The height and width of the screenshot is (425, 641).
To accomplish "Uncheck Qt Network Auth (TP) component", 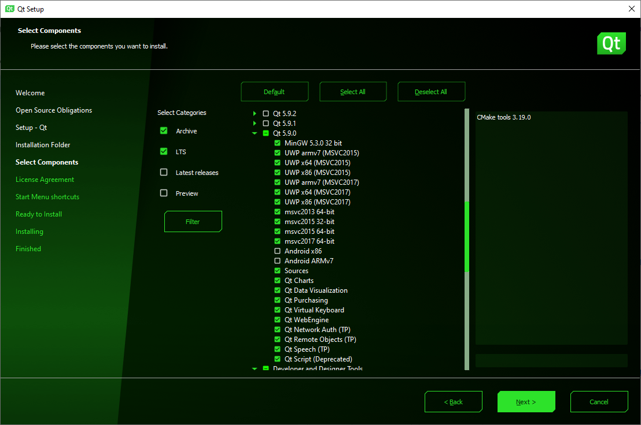I will tap(277, 329).
